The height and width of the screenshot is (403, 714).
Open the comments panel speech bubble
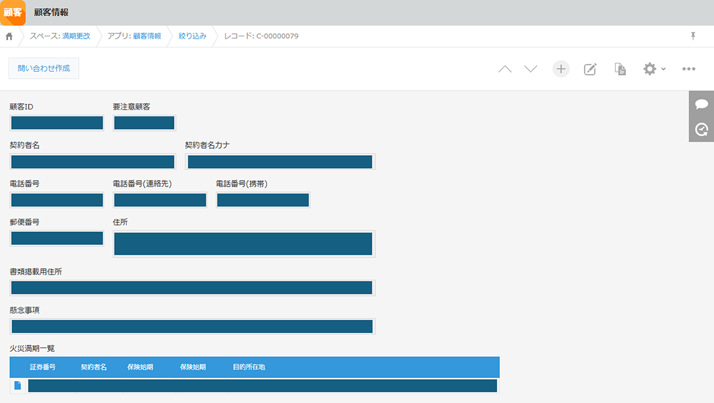[702, 104]
